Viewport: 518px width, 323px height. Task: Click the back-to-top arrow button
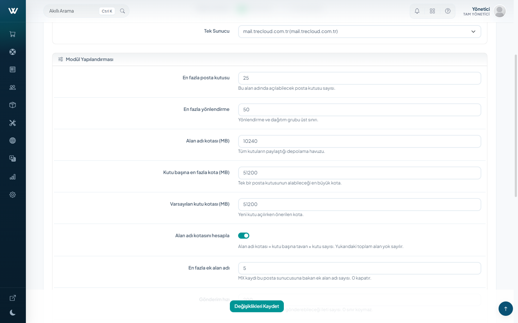505,309
